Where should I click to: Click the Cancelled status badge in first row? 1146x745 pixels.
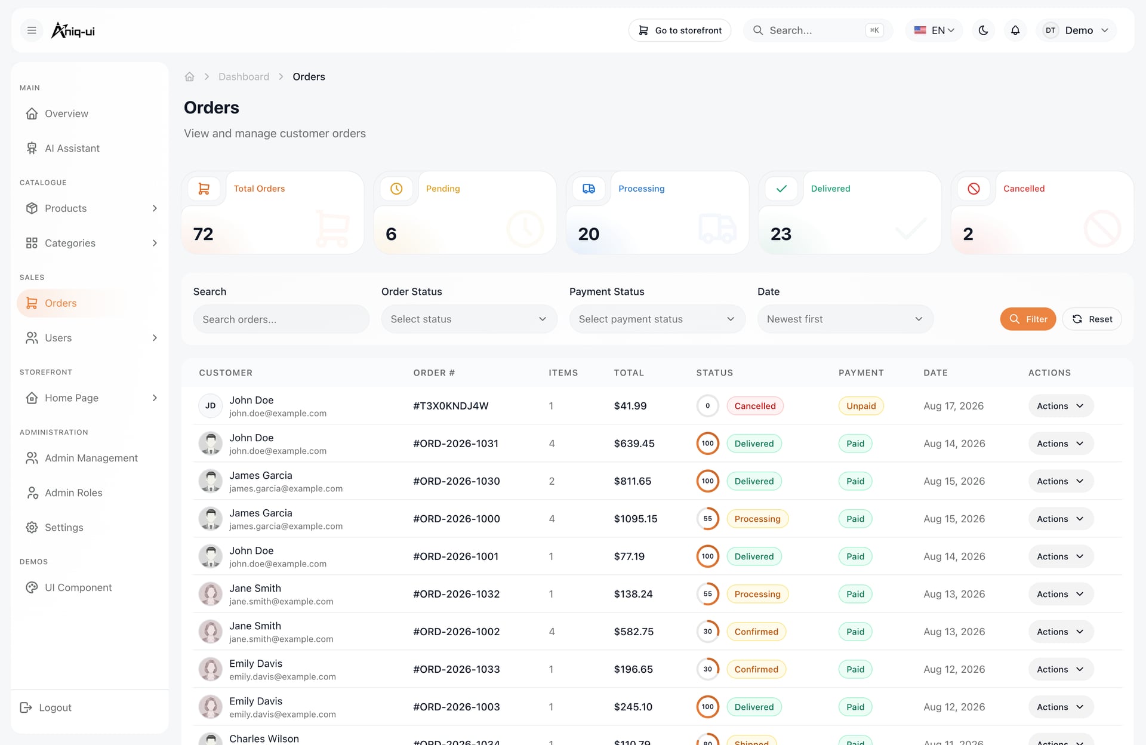[x=755, y=406]
